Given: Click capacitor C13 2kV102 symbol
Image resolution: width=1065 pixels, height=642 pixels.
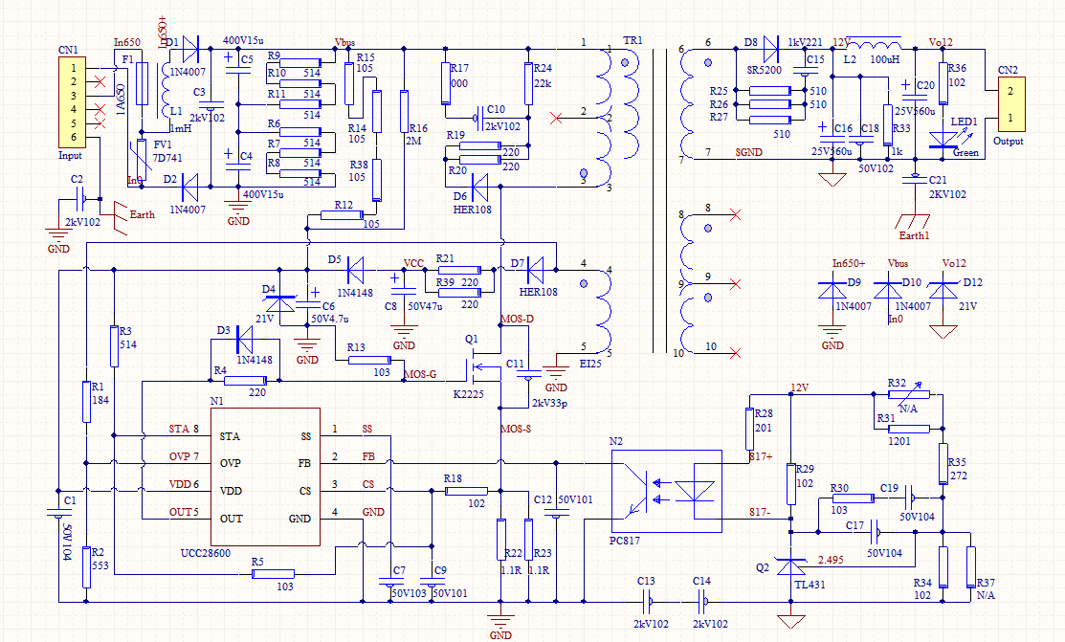Looking at the screenshot, I should [648, 601].
